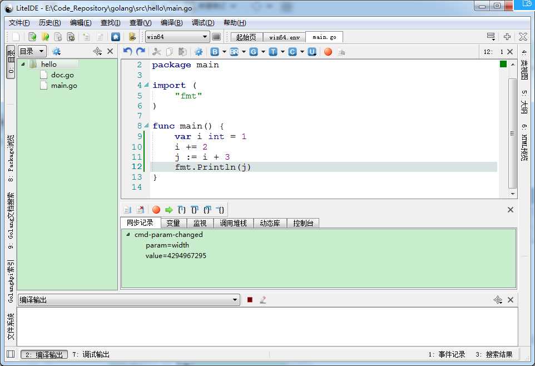The height and width of the screenshot is (366, 535).
Task: Click the scissors Cut icon in the editor toolbar
Action: tap(157, 52)
